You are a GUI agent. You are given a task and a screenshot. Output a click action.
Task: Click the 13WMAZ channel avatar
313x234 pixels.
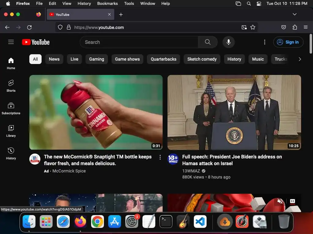pos(173,159)
